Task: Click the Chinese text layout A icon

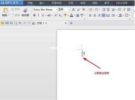Action: (x=113, y=9)
